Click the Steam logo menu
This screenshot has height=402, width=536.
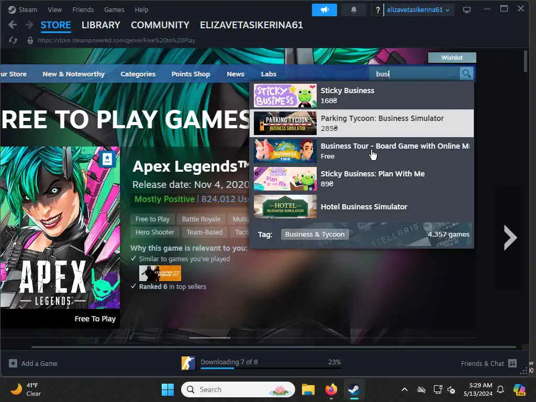23,9
